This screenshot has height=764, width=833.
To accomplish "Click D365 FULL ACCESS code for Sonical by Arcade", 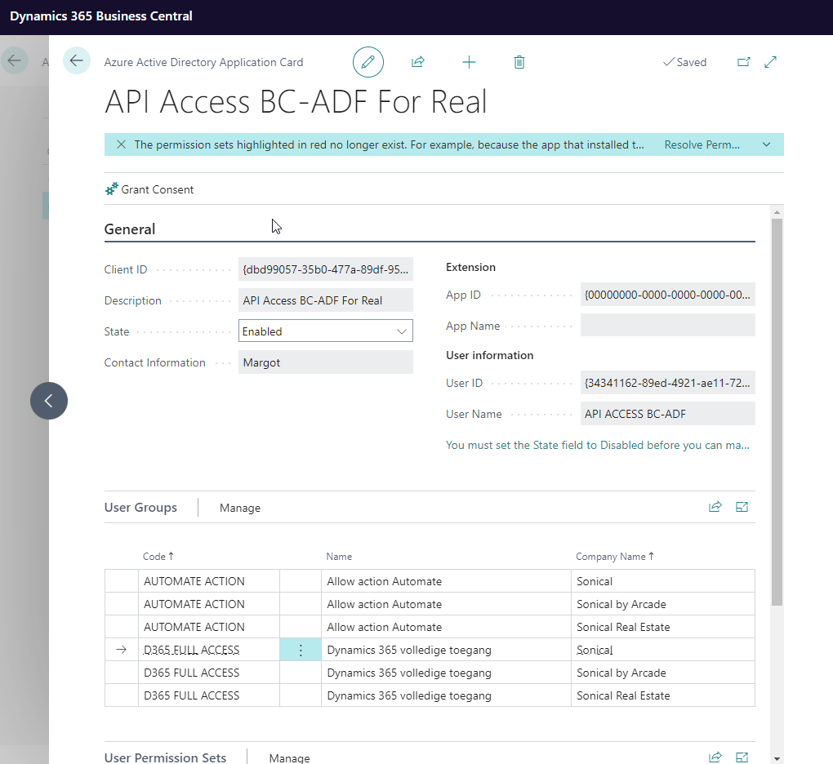I will pos(191,673).
